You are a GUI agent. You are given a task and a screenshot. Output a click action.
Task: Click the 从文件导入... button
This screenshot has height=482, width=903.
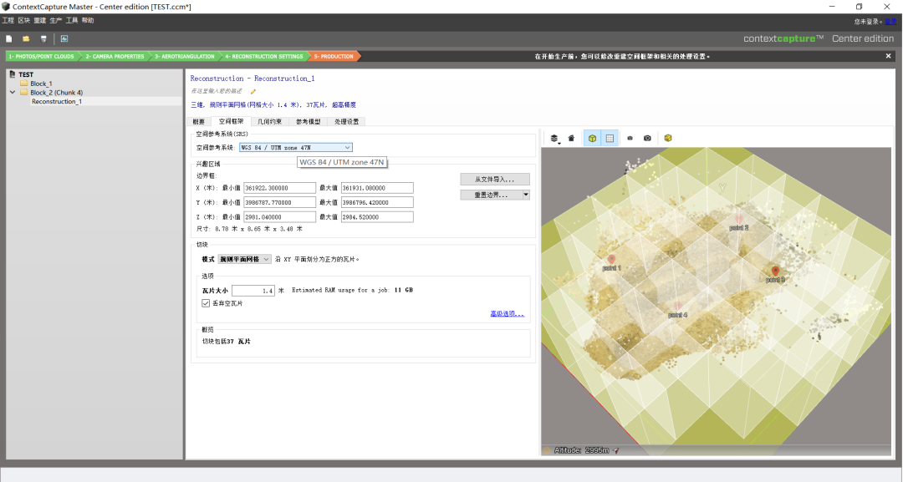(x=495, y=180)
